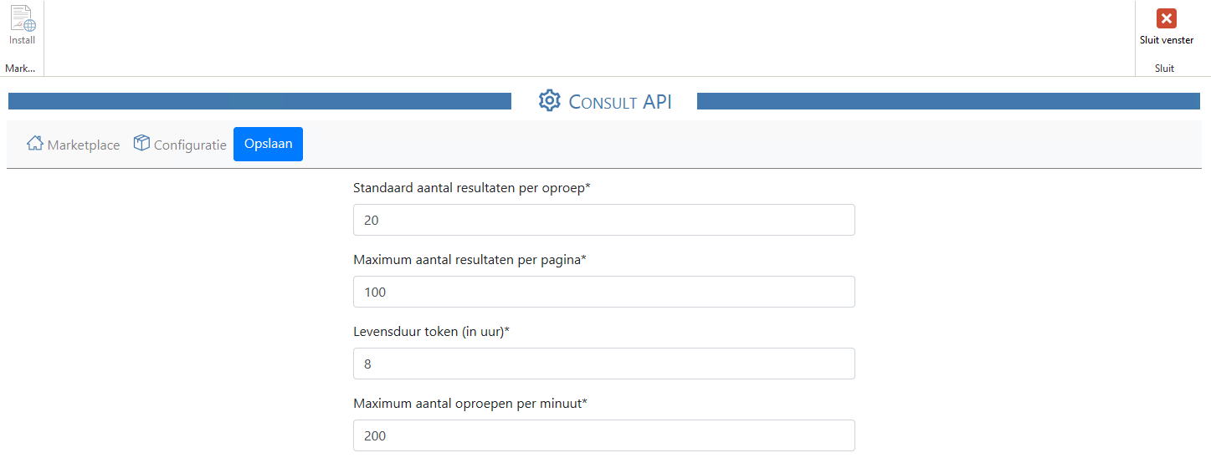
Task: Select the max results per page field showing 100
Action: (603, 292)
